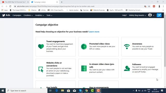Switch to Chrome on taskbar
Screen dimensions: 166x93
[86, 91]
